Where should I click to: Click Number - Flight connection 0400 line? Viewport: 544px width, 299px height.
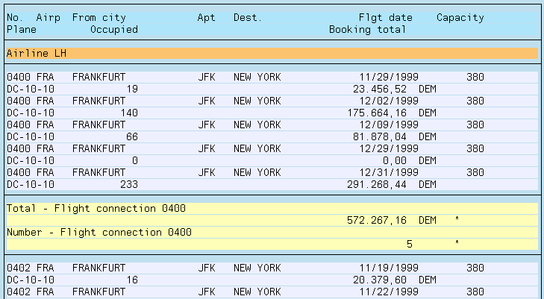coord(99,233)
